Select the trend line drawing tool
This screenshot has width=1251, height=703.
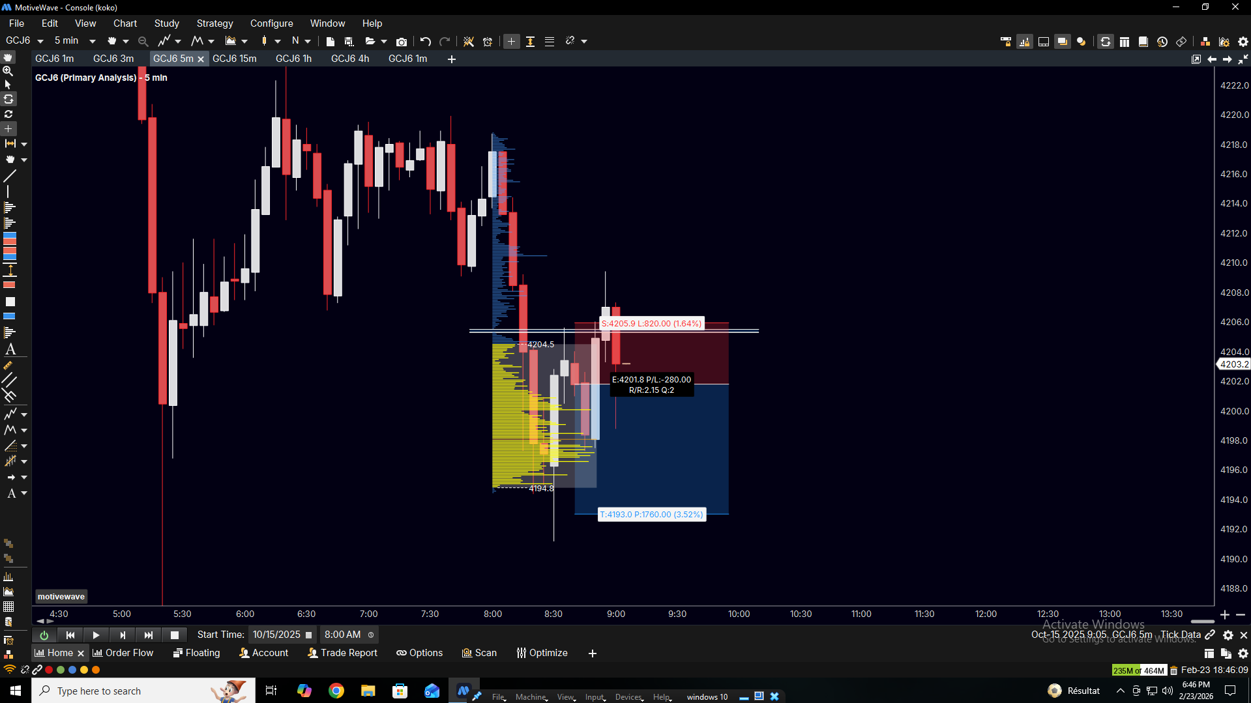pos(10,176)
